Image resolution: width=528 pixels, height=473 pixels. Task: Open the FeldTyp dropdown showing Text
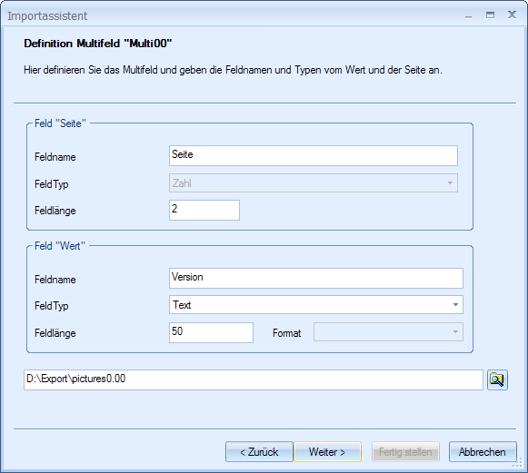pyautogui.click(x=316, y=305)
